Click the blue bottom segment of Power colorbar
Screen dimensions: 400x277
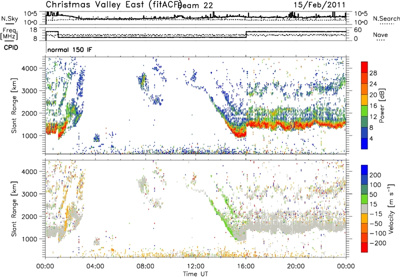coord(364,143)
